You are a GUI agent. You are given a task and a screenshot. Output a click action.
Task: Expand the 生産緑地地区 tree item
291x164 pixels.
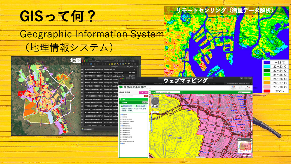[121, 124]
